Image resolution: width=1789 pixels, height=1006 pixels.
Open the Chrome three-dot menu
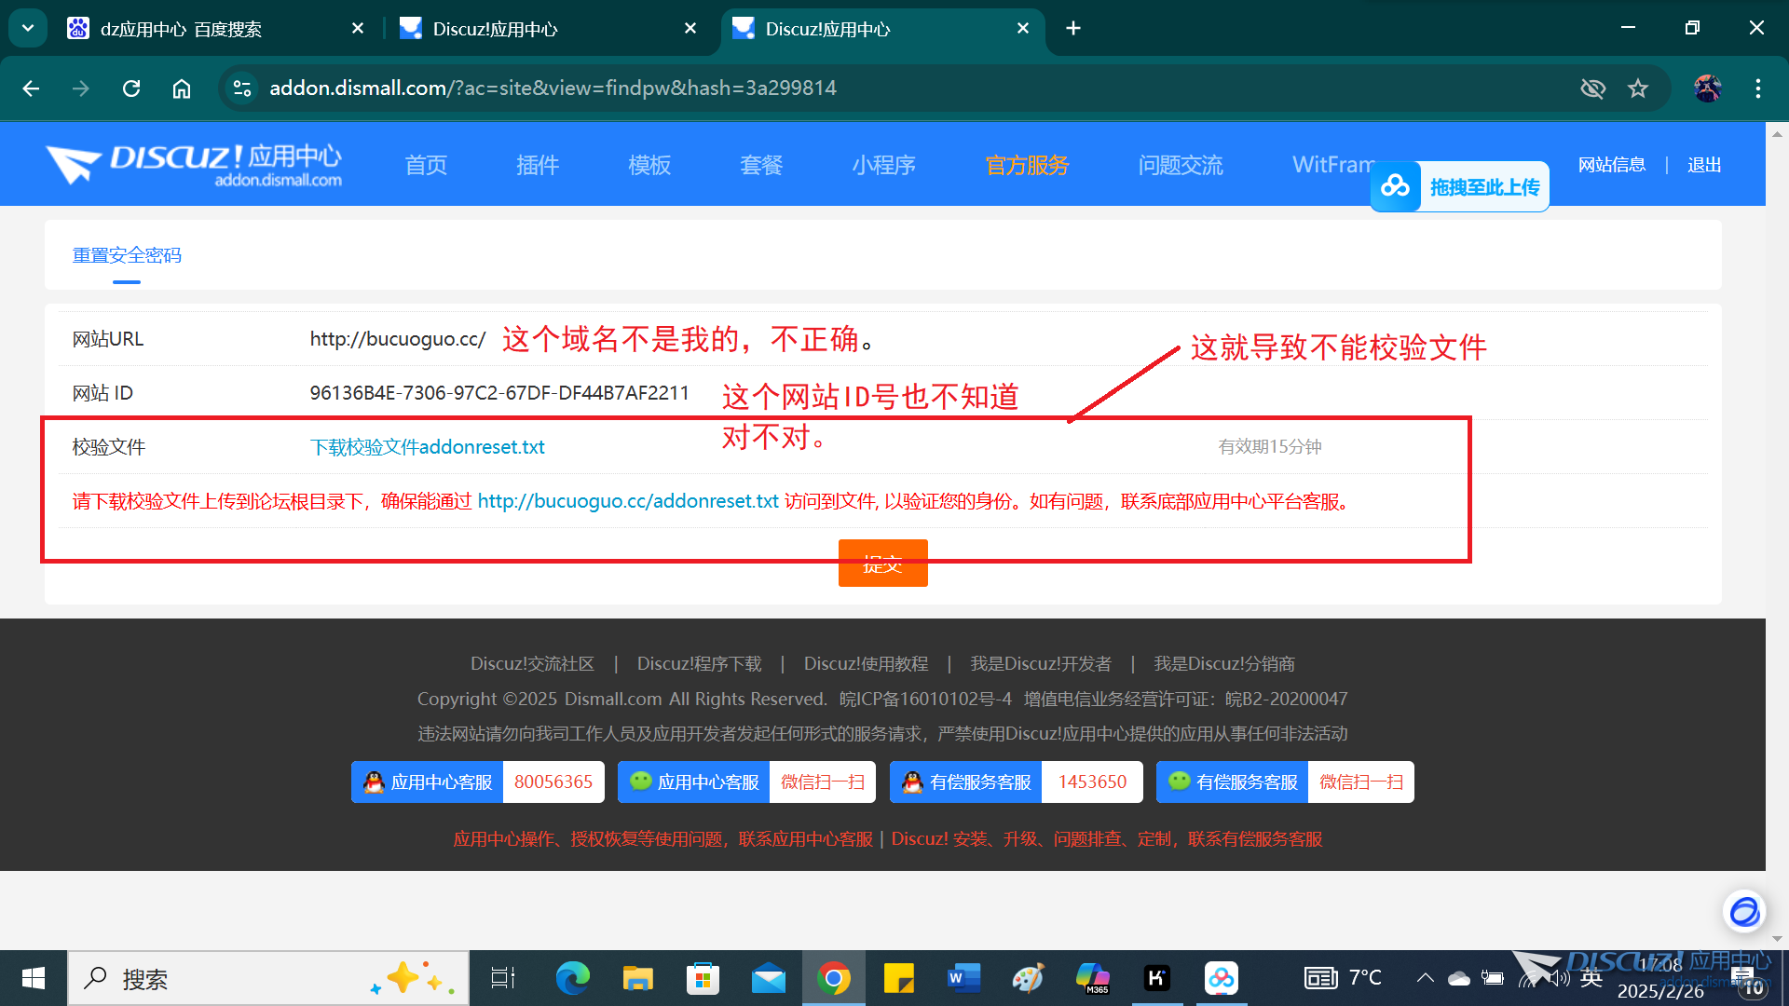click(x=1757, y=88)
